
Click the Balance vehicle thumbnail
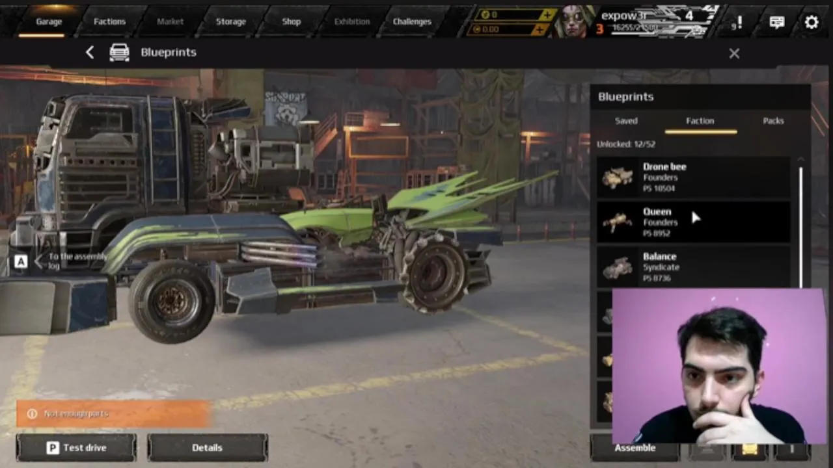617,267
